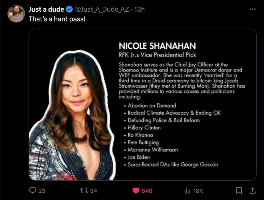Click the blue verified badge
The image size is (264, 200).
point(69,9)
